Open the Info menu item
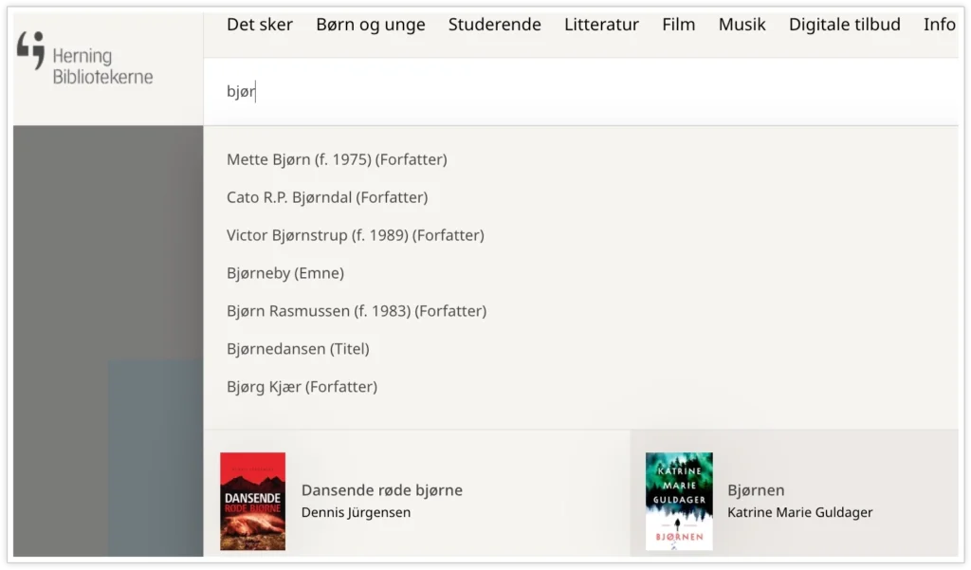Screen dimensions: 971x570 point(940,25)
